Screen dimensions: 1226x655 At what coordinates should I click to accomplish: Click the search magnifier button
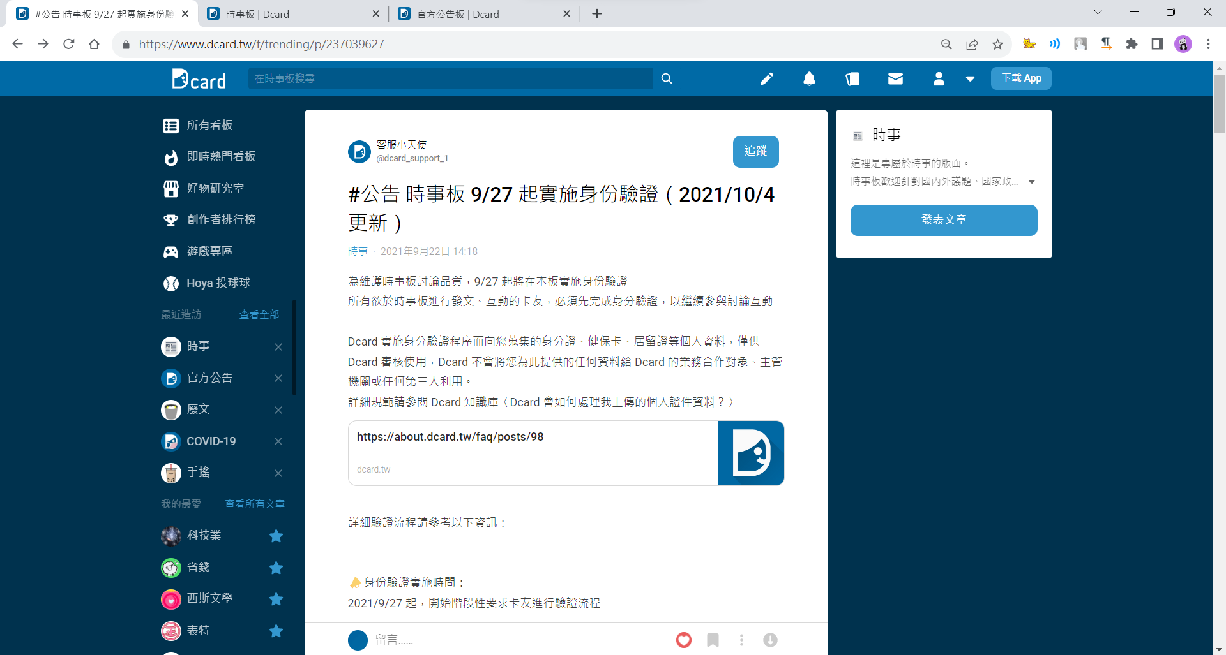(667, 78)
